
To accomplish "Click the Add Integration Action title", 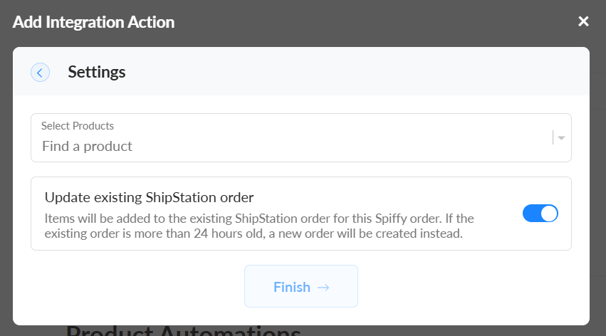I will [93, 21].
